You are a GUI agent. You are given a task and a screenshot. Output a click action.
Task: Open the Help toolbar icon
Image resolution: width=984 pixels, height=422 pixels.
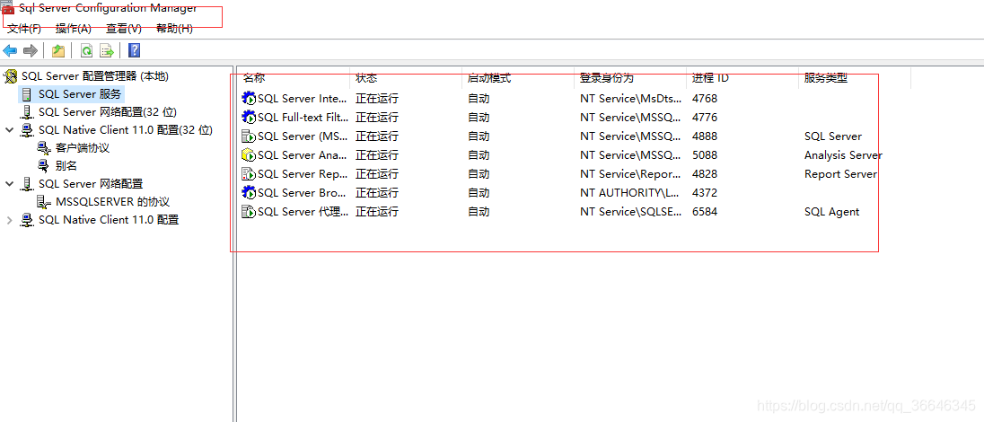point(134,51)
